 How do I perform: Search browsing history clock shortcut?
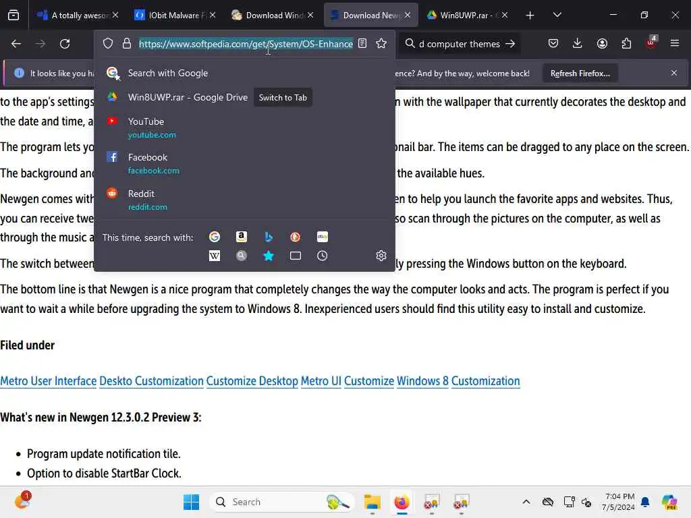(x=322, y=256)
